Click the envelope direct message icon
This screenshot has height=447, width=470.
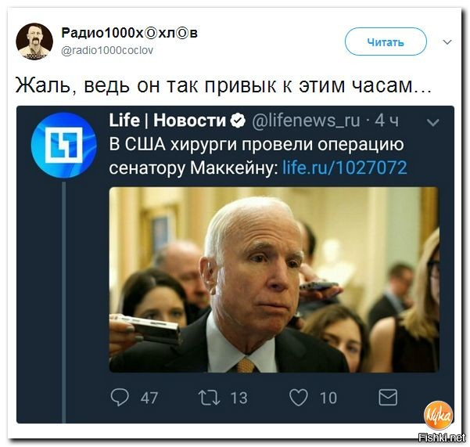pos(388,398)
